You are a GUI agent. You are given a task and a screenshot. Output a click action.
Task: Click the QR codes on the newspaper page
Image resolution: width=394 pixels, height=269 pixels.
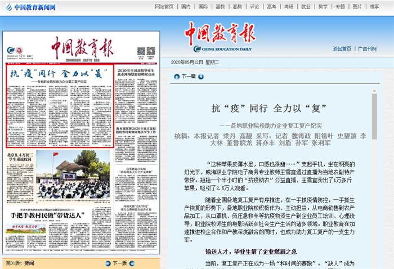click(146, 51)
